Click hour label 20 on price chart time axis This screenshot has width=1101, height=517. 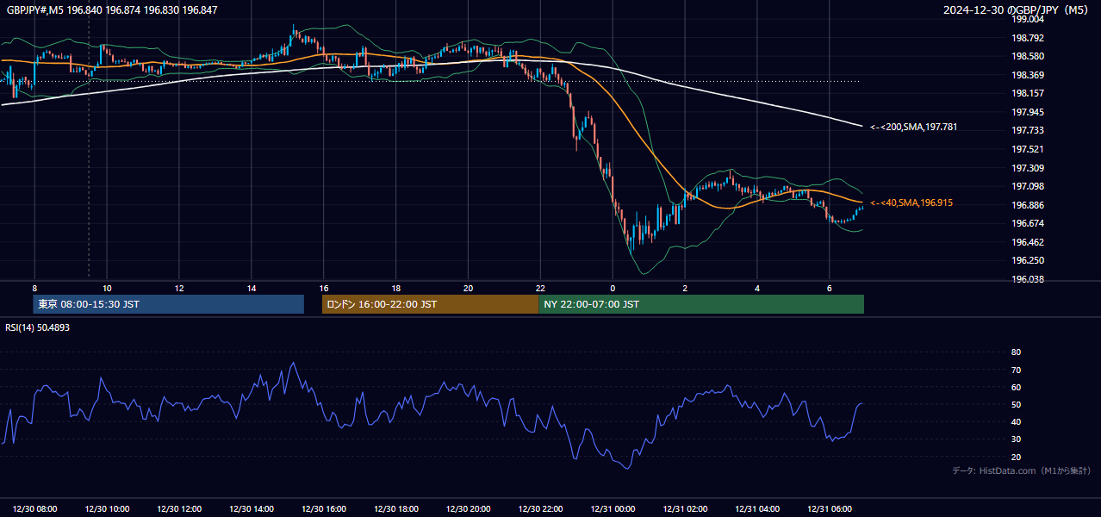pos(468,288)
